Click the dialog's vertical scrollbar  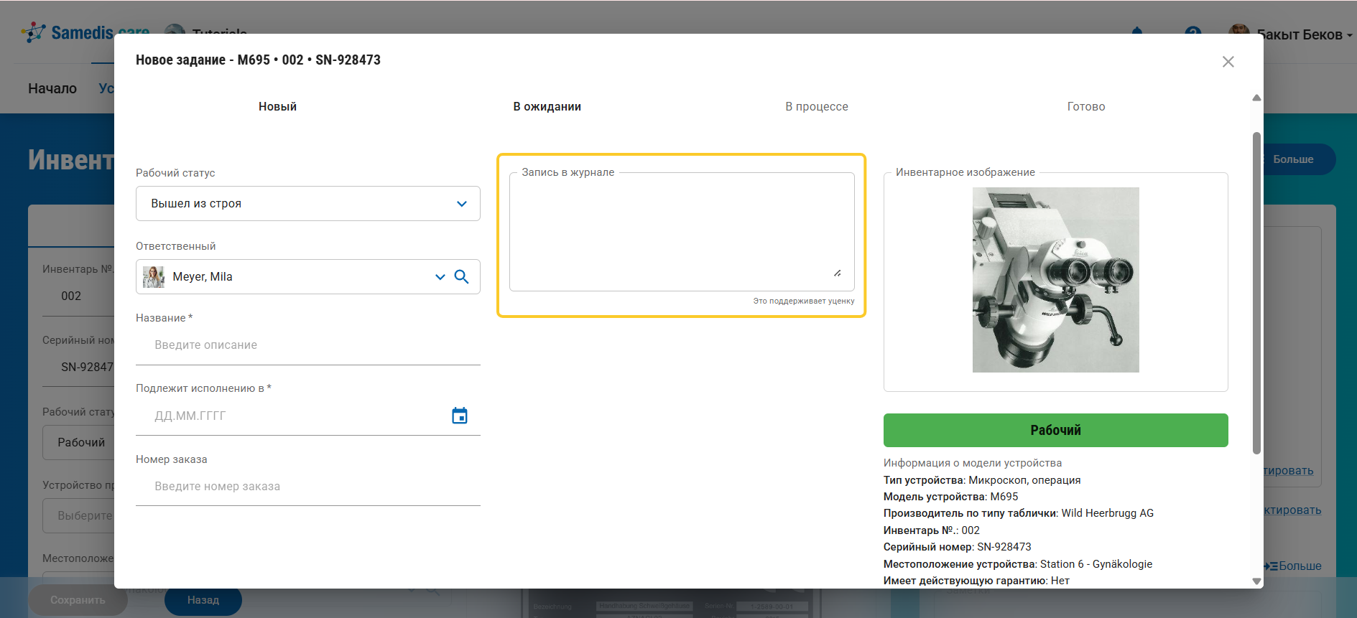click(1256, 293)
